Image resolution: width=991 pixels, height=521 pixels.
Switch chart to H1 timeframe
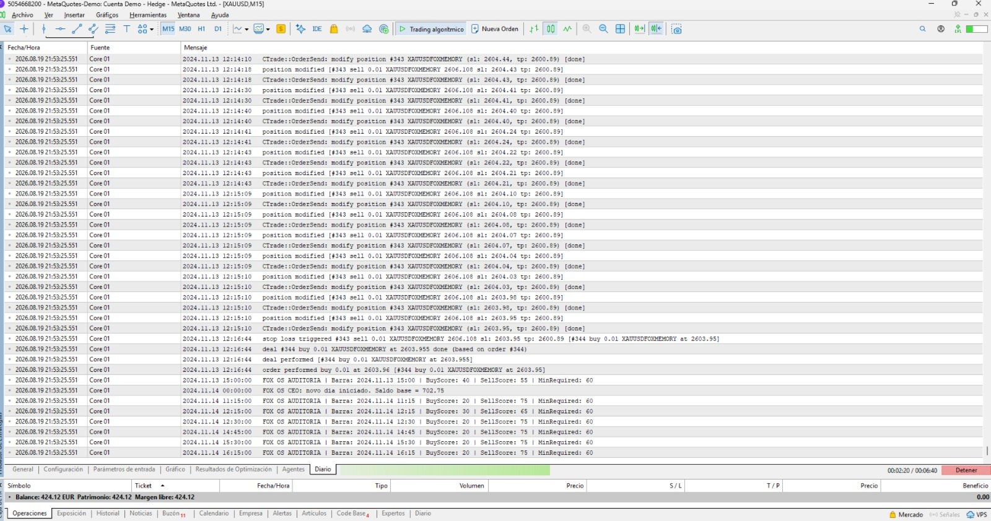click(201, 28)
